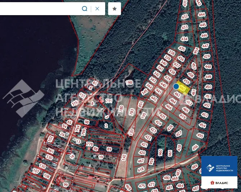241x192 pixels.
Task: Click parcel label 427
Action: [x=179, y=133]
